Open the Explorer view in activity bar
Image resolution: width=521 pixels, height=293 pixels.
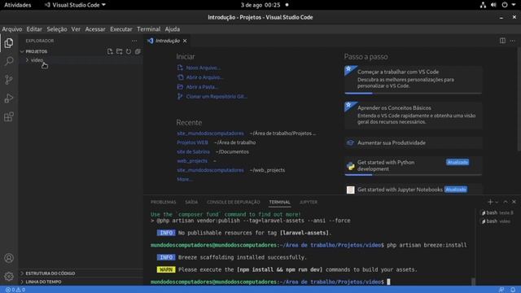(x=9, y=43)
